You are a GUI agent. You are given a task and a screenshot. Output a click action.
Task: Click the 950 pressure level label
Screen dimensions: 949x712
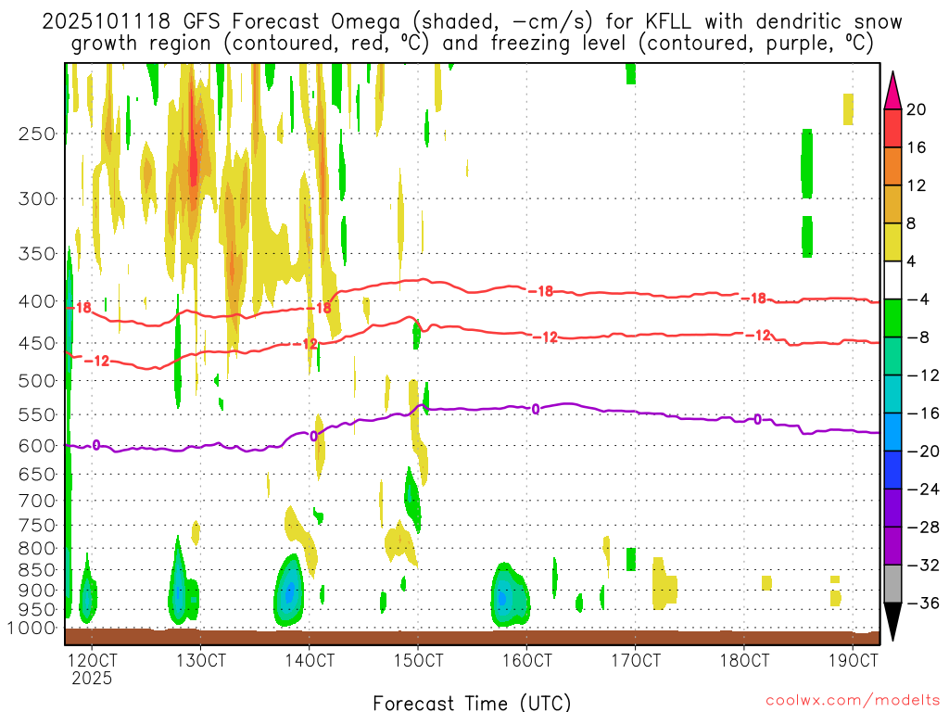pos(37,610)
